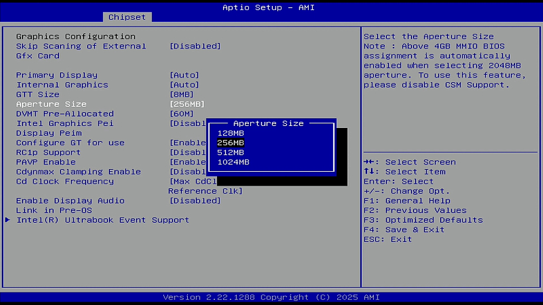Select the 1024MB aperture size

click(233, 162)
